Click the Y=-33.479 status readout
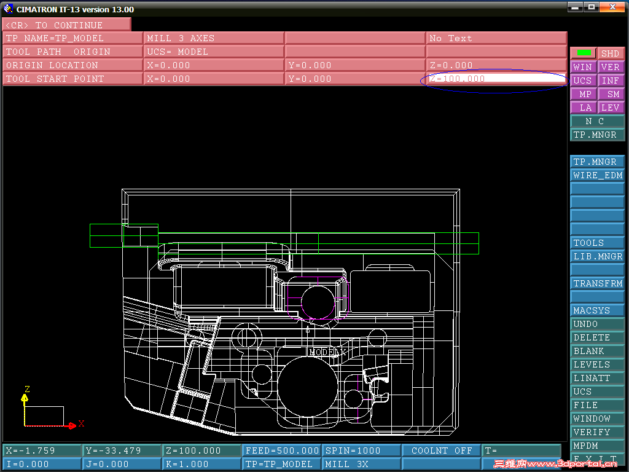 [x=122, y=450]
